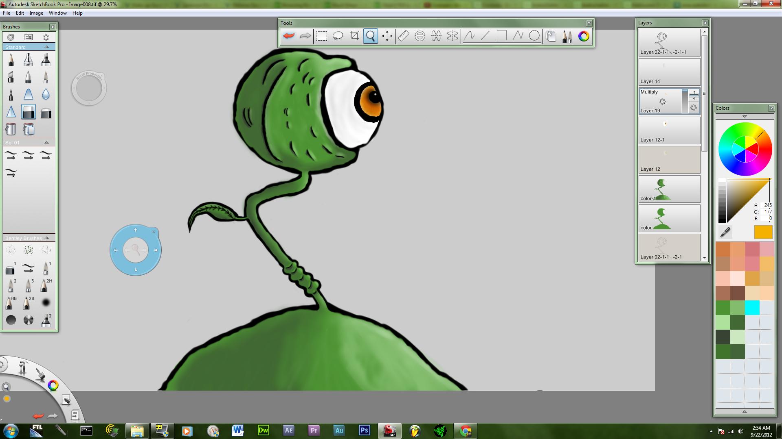Select the water drop Smear brush
Viewport: 782px width, 439px height.
point(46,94)
